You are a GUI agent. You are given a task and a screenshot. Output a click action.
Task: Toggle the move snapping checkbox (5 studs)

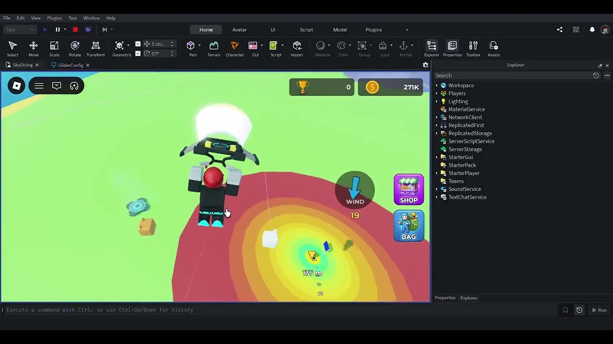(138, 44)
